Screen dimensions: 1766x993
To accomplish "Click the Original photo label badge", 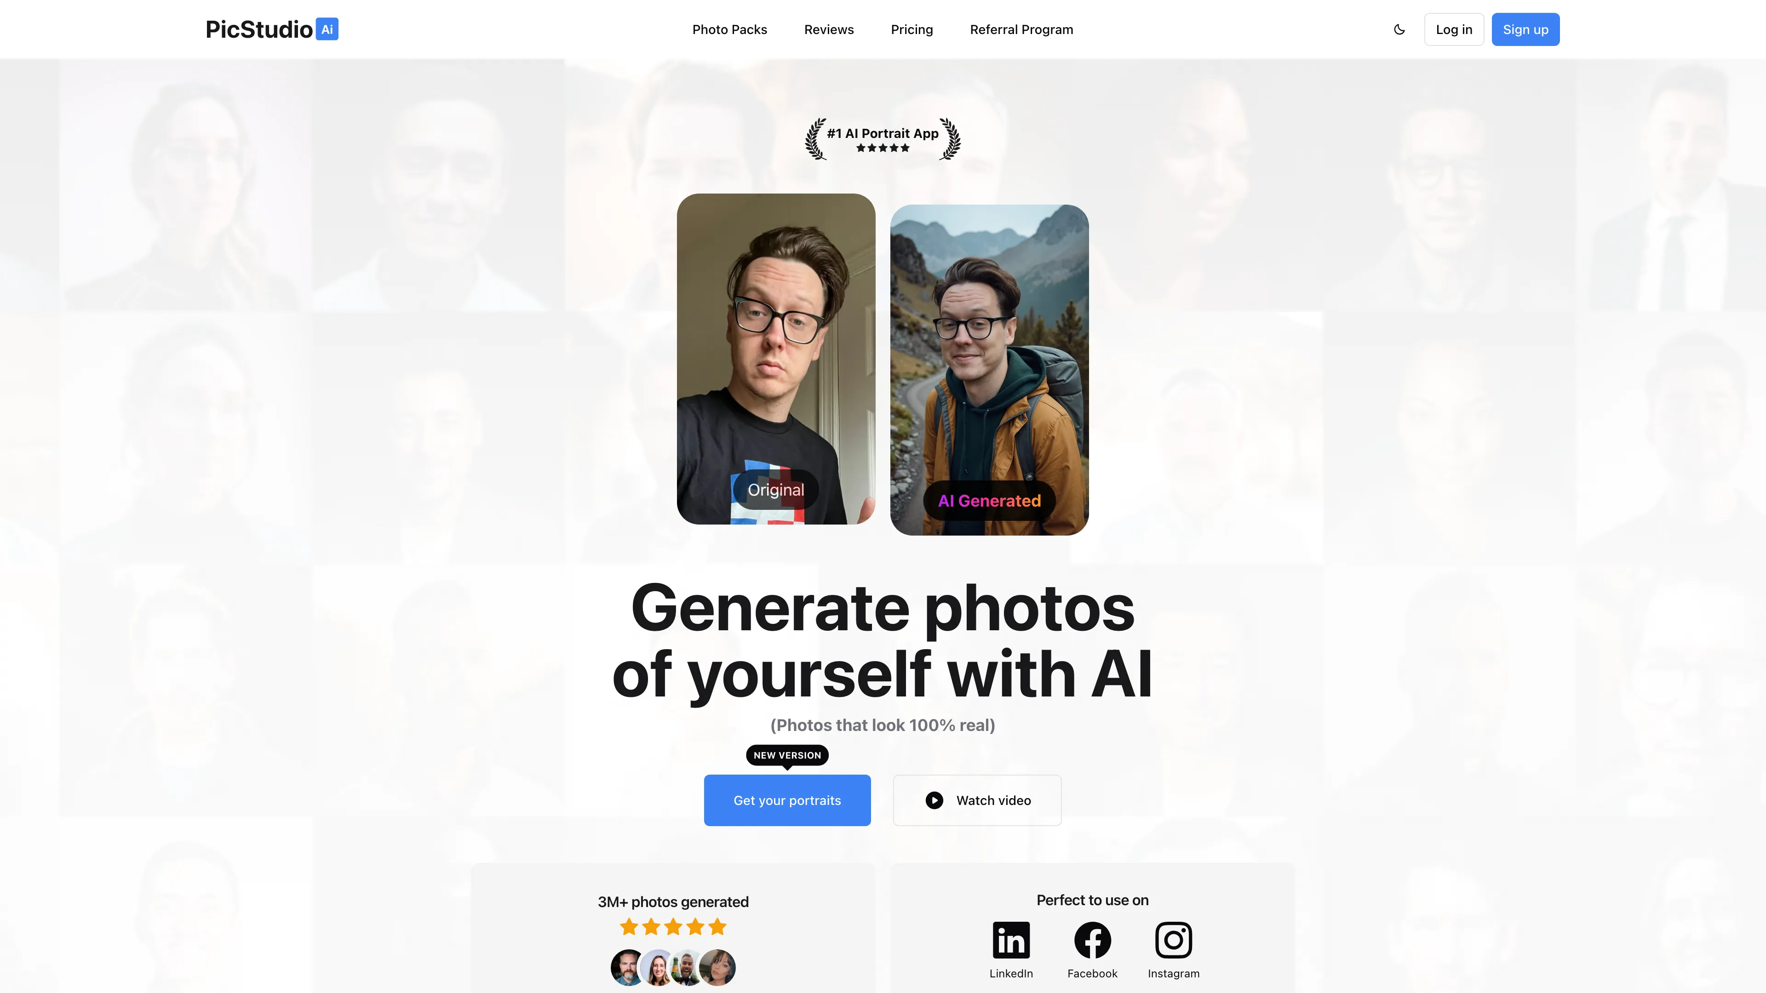I will click(775, 490).
